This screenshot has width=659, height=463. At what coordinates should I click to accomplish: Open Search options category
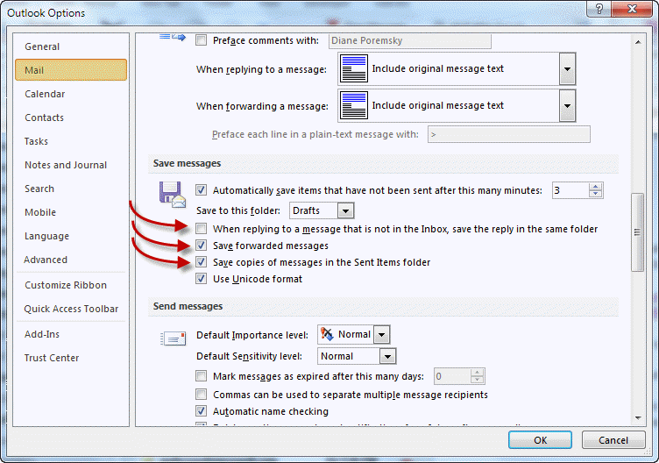(x=71, y=189)
